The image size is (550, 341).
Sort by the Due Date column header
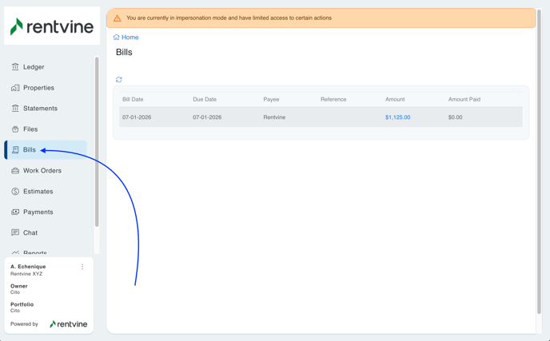(205, 100)
